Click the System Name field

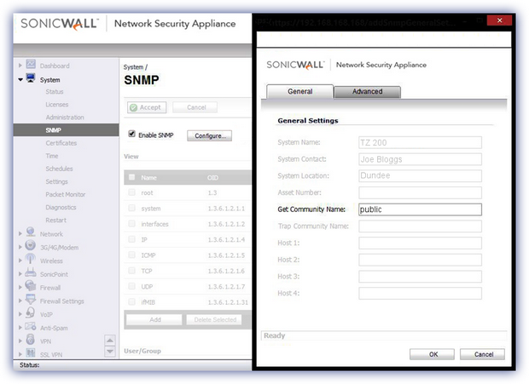pos(420,142)
